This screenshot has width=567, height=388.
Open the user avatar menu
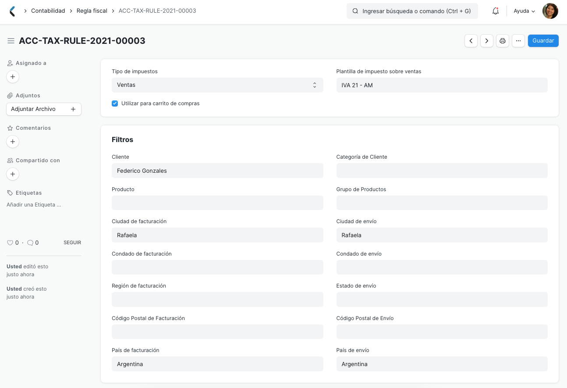(x=550, y=11)
